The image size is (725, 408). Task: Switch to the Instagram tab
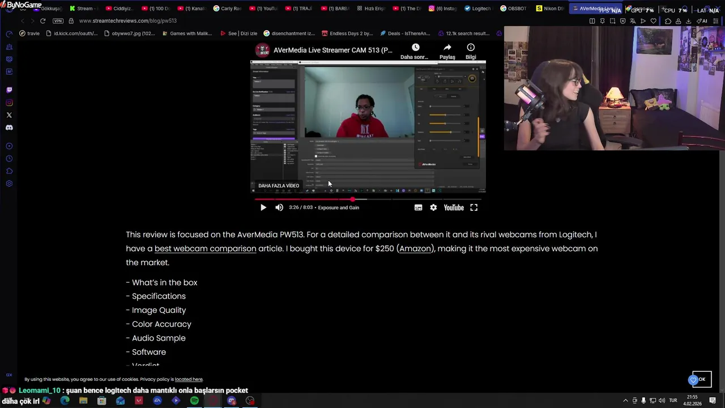442,8
